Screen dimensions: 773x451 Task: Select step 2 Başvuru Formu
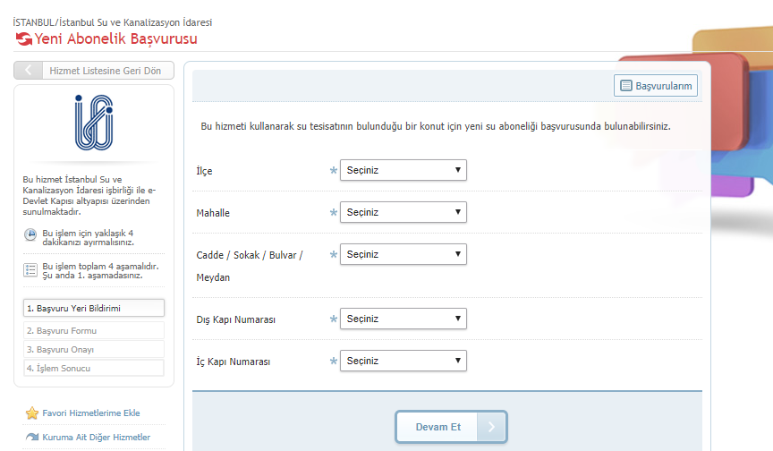point(94,330)
